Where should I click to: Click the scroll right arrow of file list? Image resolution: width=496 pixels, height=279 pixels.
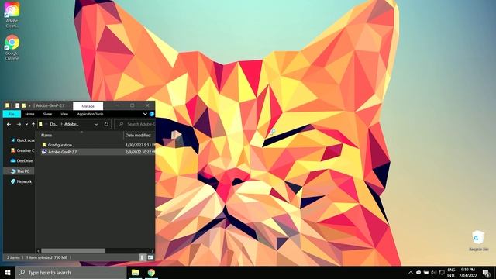153,251
